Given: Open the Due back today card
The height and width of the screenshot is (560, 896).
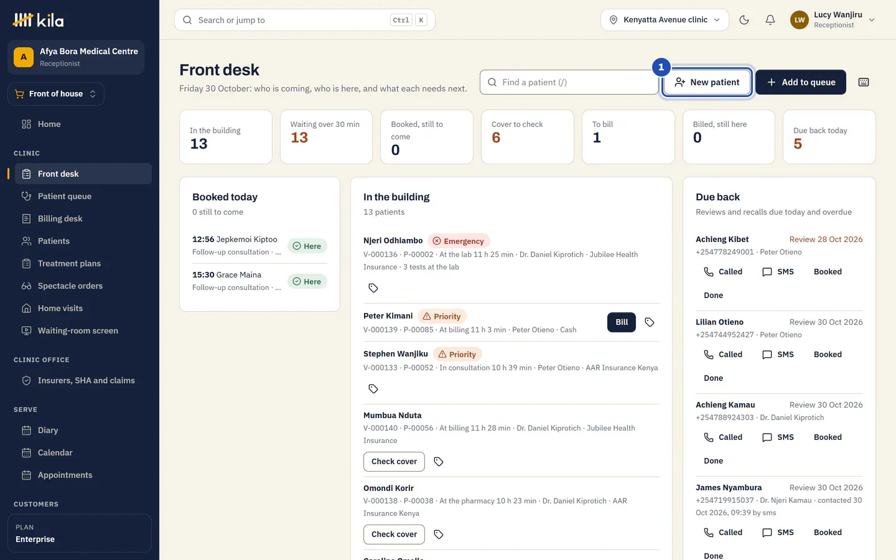Looking at the screenshot, I should [829, 137].
